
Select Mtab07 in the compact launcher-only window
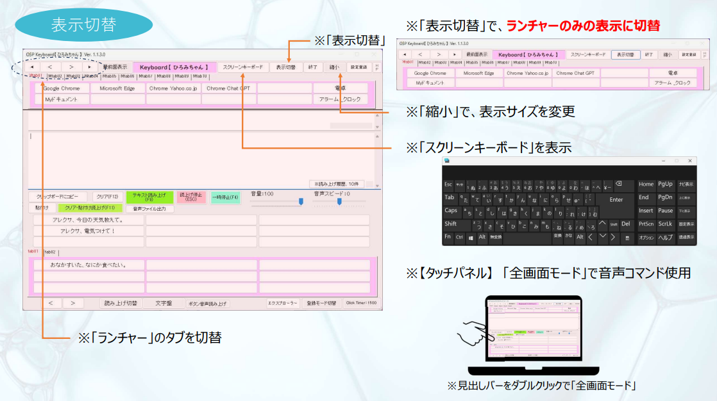pyautogui.click(x=503, y=63)
